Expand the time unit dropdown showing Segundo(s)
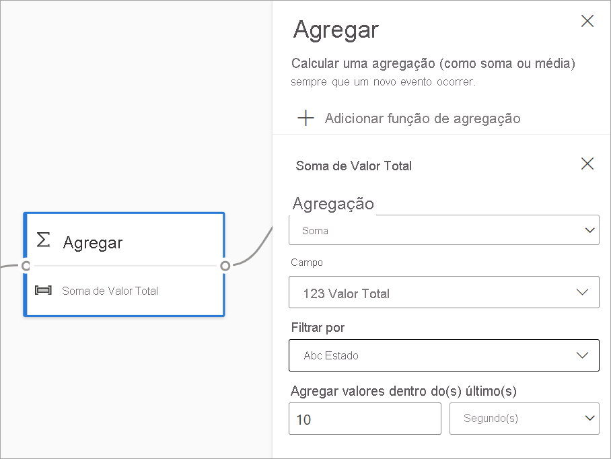 pos(524,418)
